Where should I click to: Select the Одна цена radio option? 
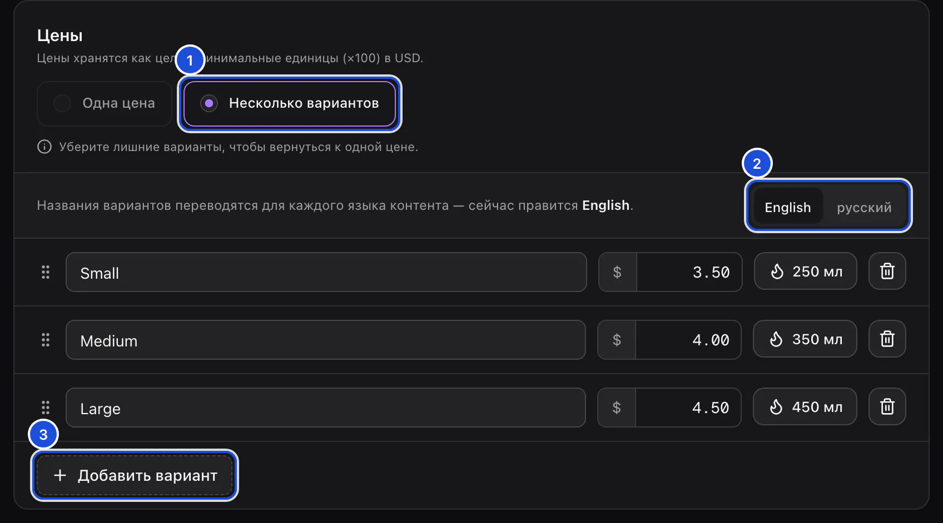(105, 103)
